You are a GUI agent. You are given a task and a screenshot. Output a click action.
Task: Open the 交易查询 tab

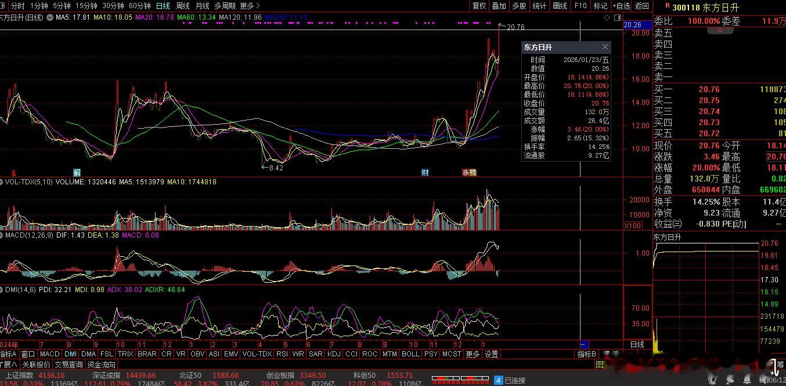pos(69,365)
